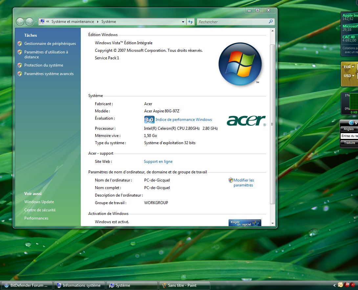Image resolution: width=358 pixels, height=290 pixels.
Task: Click shield icon beside Paramètres système avancés
Action: (20, 74)
